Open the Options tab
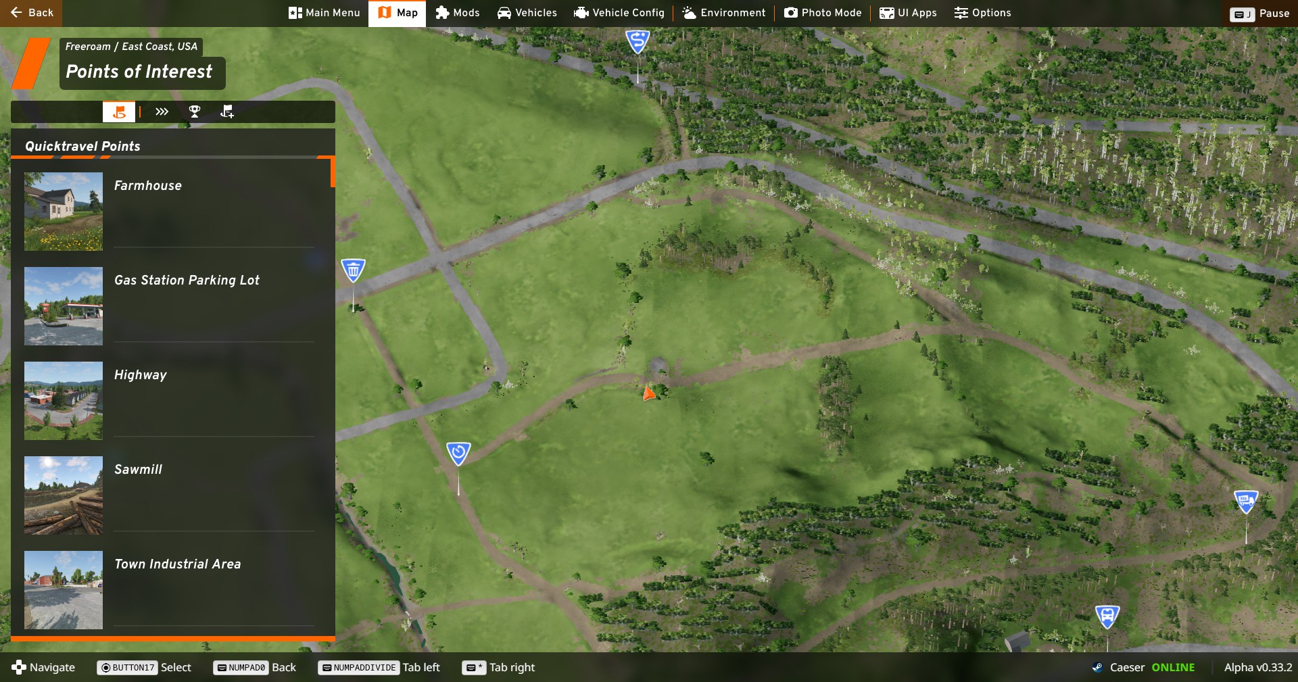Screen dimensions: 1298x682 pos(982,13)
